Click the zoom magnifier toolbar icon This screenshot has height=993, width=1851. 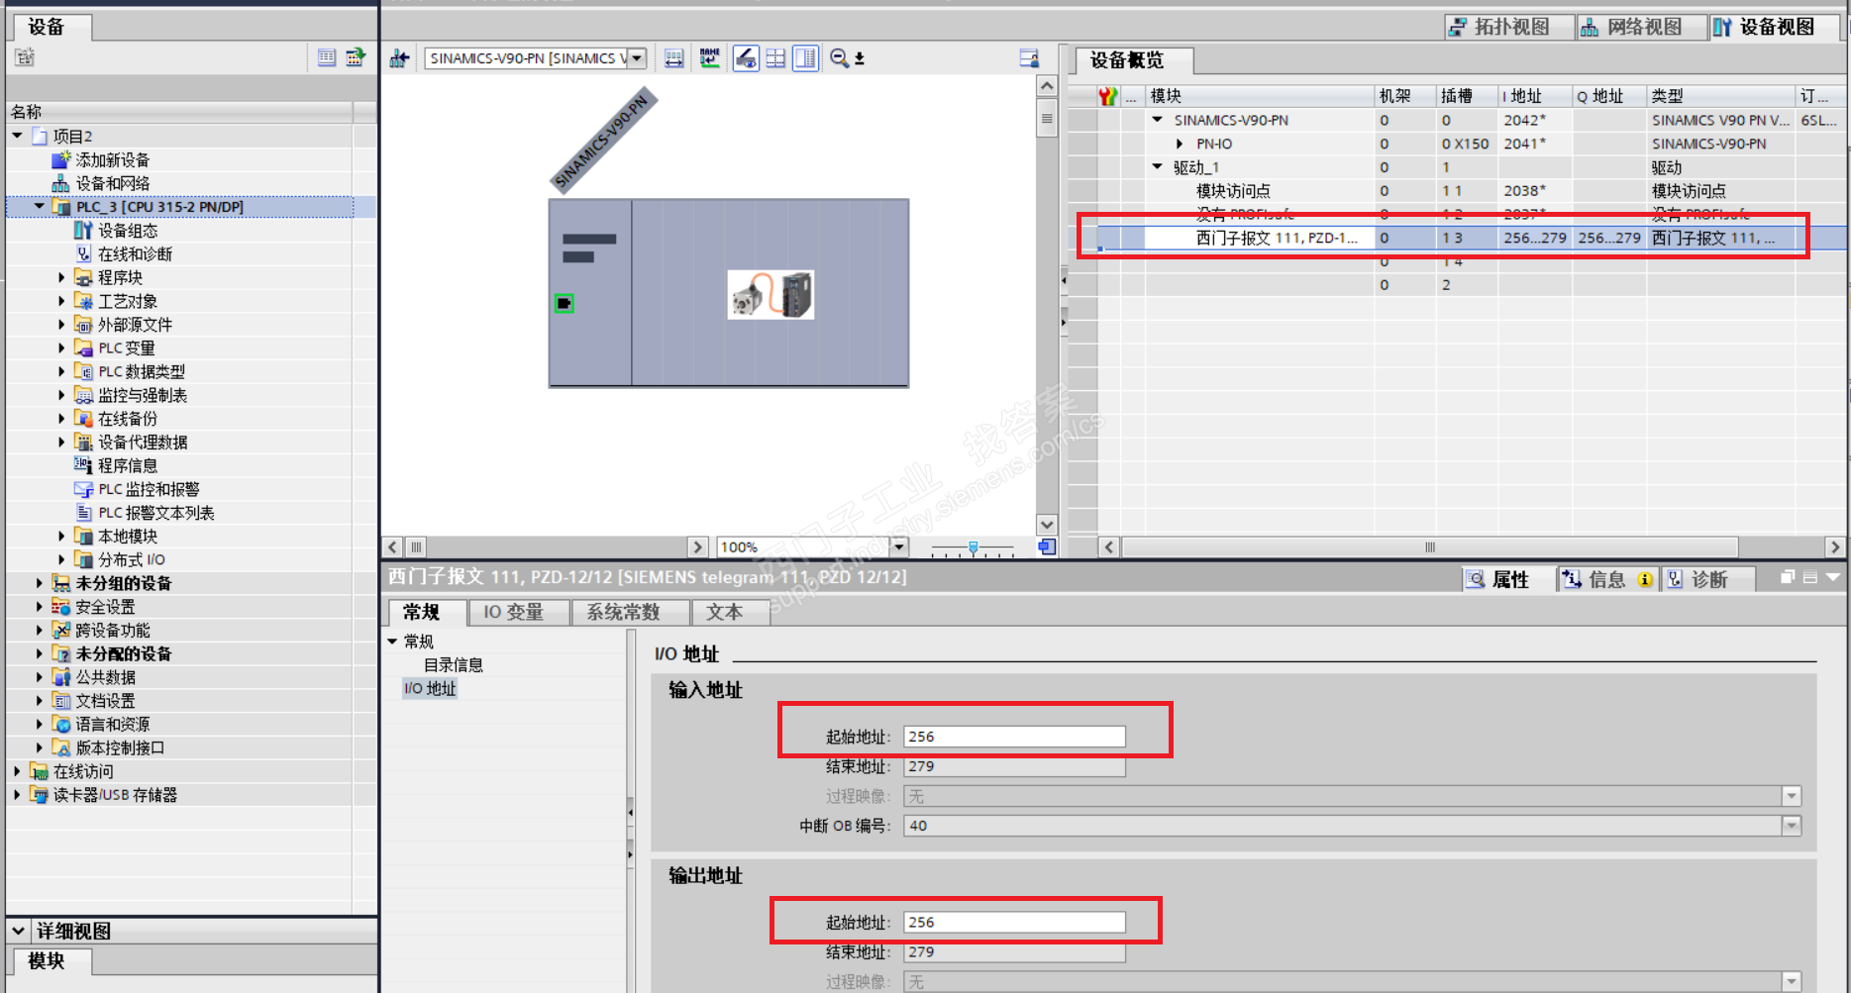(839, 58)
